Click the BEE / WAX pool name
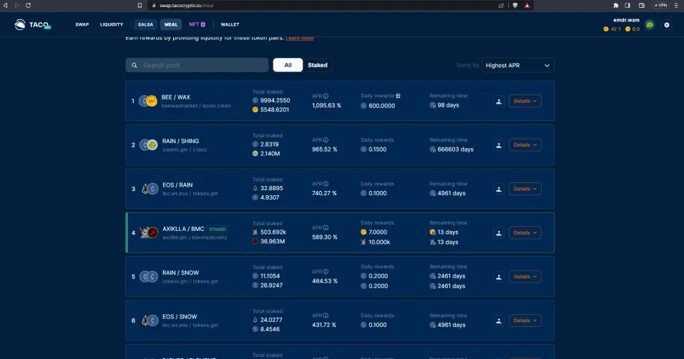This screenshot has height=359, width=684. 176,97
